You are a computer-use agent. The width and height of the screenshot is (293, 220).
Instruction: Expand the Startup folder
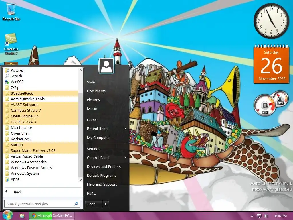[x=41, y=145]
